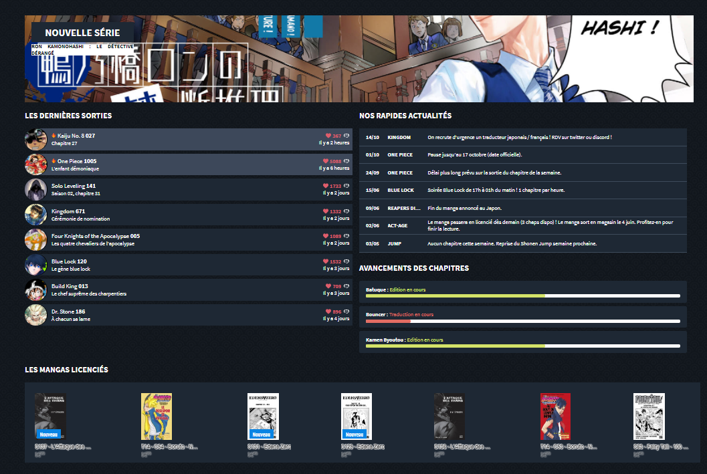The width and height of the screenshot is (707, 474).
Task: Like Solo Leveling 141 with the heart icon
Action: tap(326, 186)
